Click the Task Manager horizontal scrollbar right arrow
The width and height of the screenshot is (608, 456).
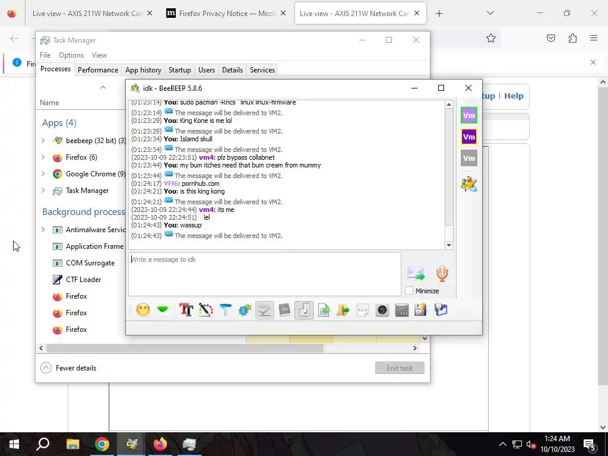(415, 348)
